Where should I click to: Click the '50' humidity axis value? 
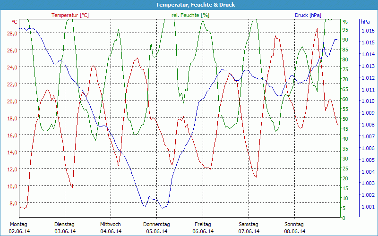point(345,119)
